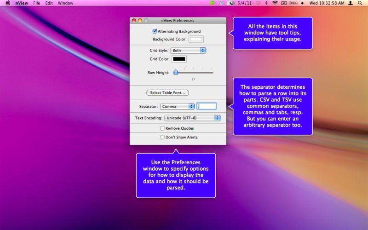This screenshot has height=230, width=368.
Task: Click the green status icon in menu bar
Action: tap(212, 3)
